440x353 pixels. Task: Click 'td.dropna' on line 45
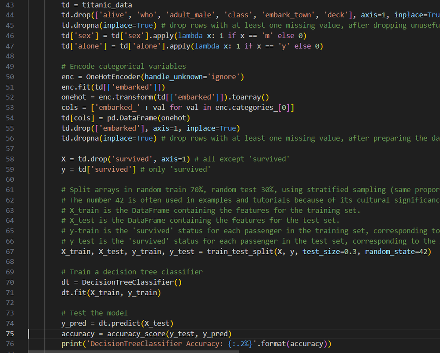[x=80, y=25]
